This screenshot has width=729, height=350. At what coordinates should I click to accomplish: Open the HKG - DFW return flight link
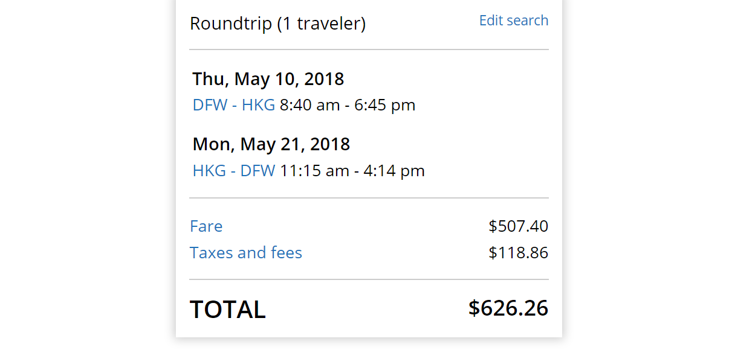tap(233, 171)
